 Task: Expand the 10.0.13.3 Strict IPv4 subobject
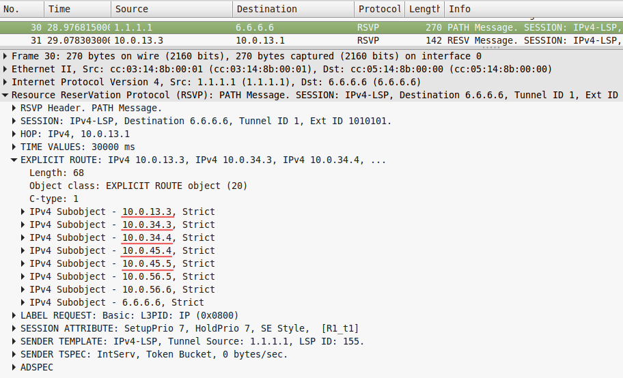point(24,212)
